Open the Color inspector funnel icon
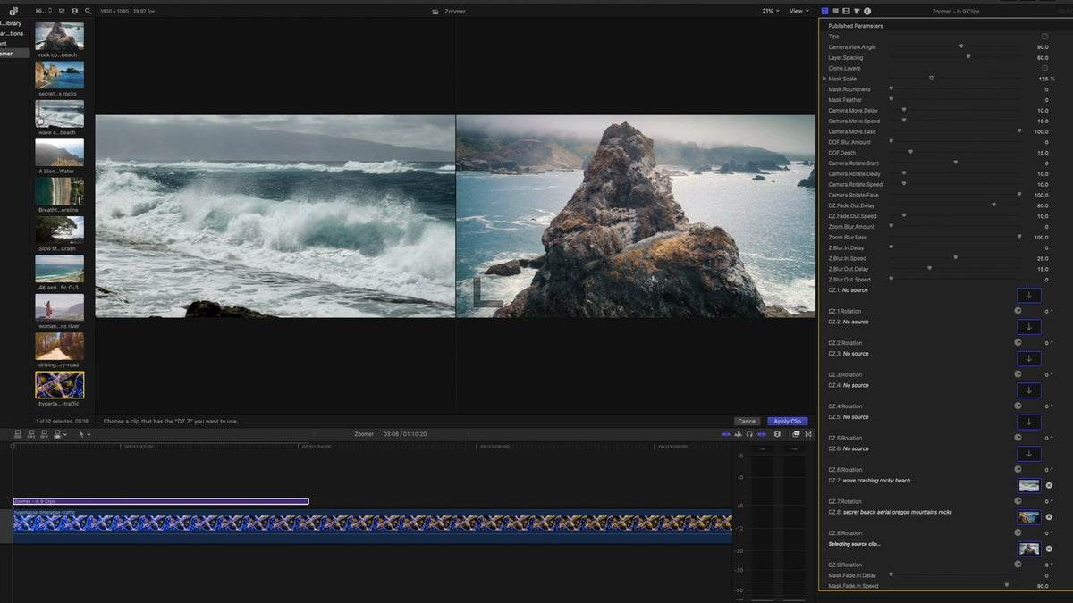The width and height of the screenshot is (1073, 603). (856, 11)
